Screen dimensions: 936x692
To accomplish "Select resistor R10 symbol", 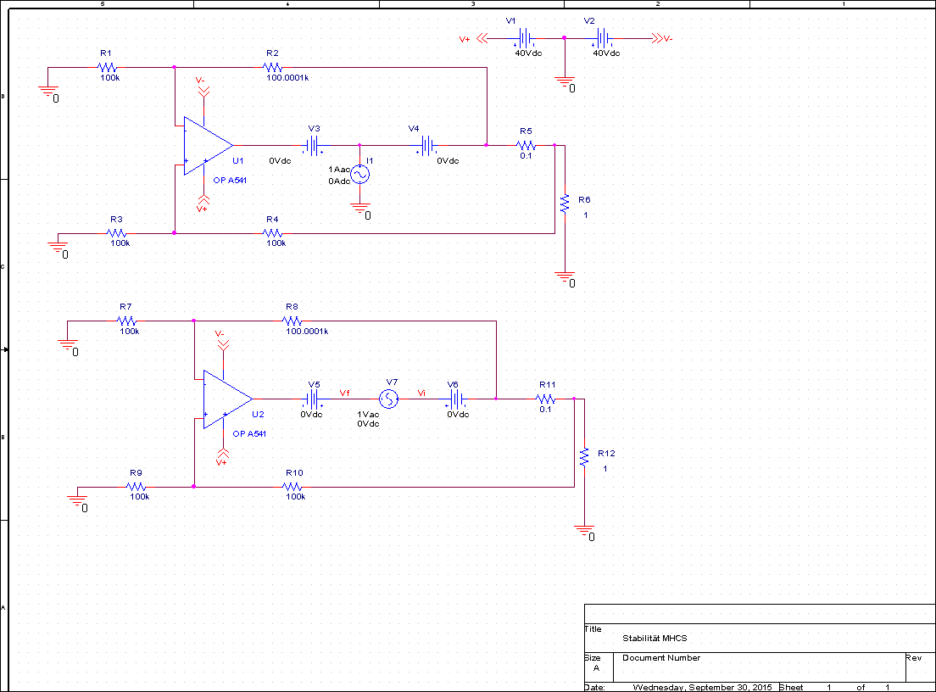I will [x=292, y=487].
